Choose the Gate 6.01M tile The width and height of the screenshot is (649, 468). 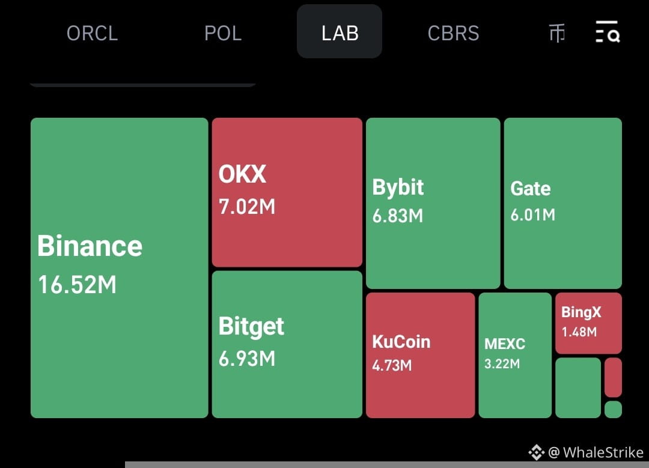click(563, 203)
